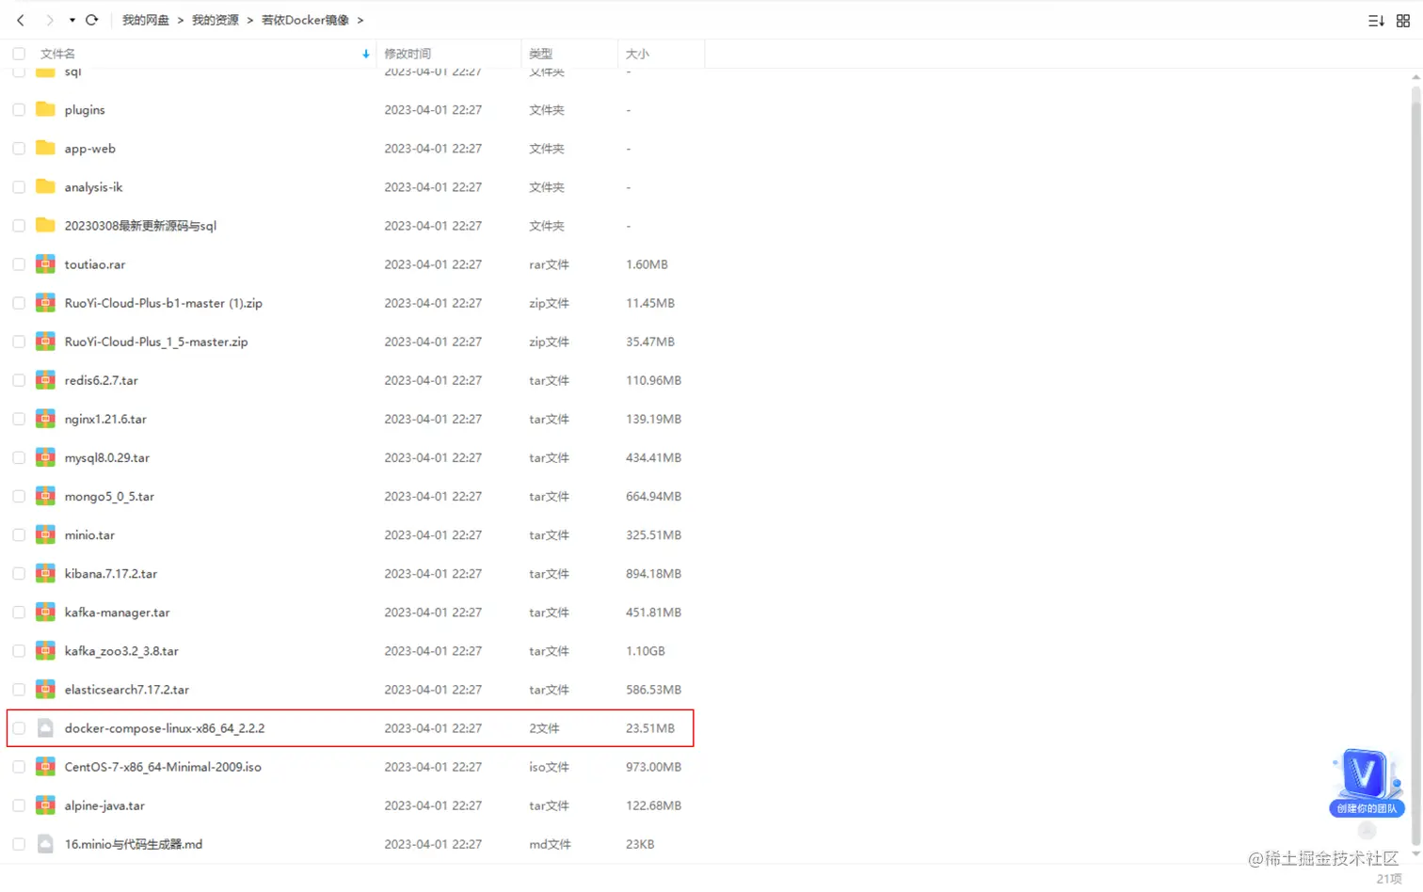The width and height of the screenshot is (1423, 892).
Task: Click the scrollbar up arrow
Action: [1415, 77]
